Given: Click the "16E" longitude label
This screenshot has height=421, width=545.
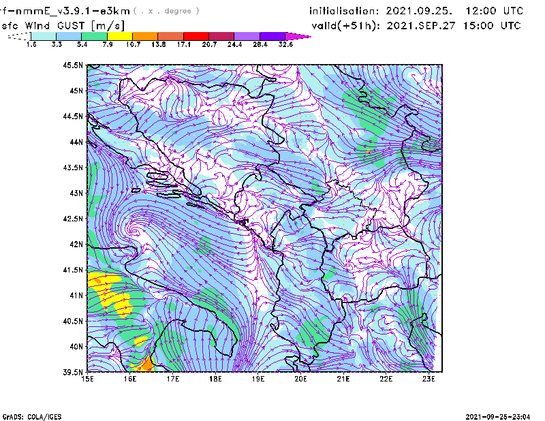Looking at the screenshot, I should pos(130,379).
